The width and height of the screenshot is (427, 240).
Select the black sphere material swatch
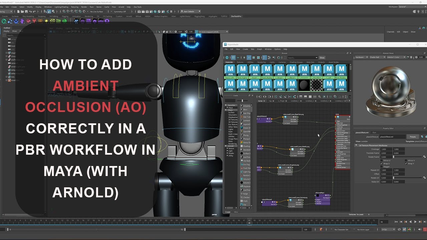pyautogui.click(x=304, y=85)
